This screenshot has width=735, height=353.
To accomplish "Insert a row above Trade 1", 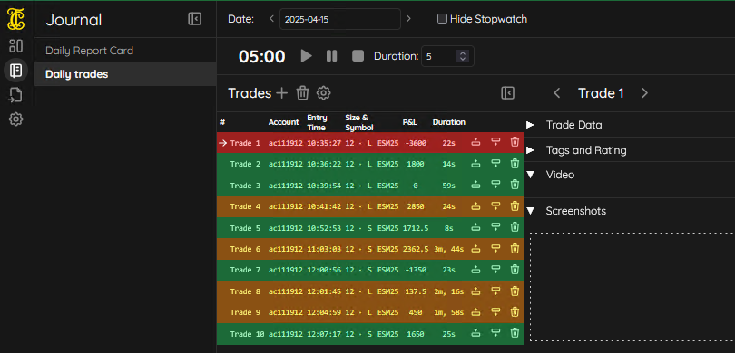I will (475, 143).
